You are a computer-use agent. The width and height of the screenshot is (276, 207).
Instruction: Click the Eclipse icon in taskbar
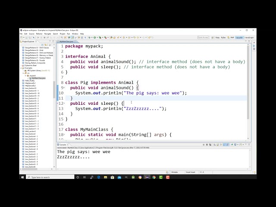147,177
